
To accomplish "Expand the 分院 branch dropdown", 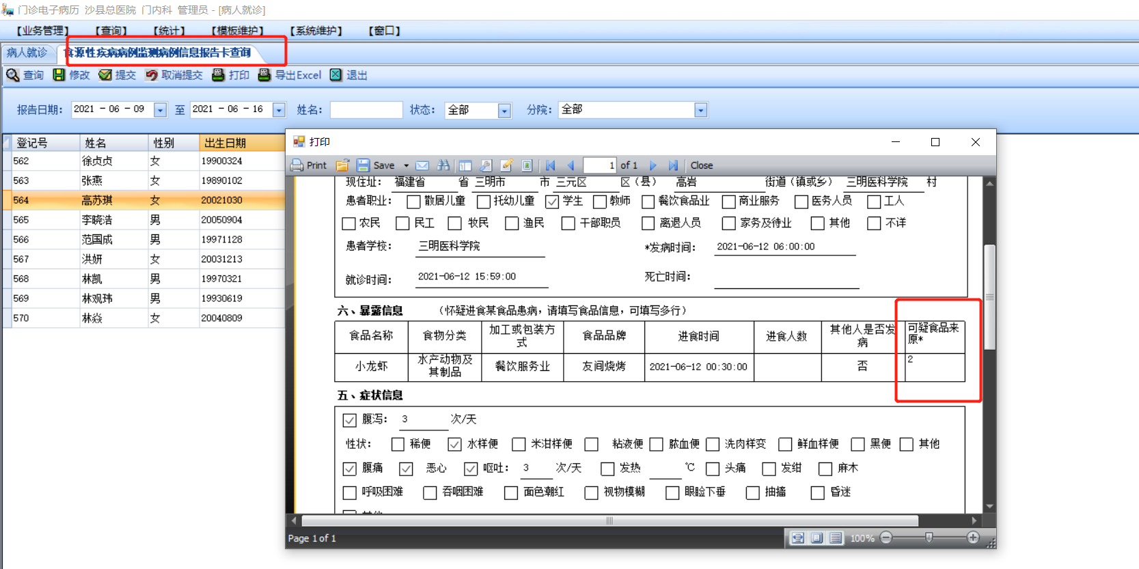I will point(700,110).
